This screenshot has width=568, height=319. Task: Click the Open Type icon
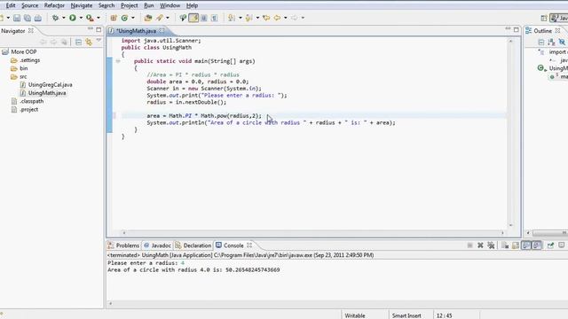tap(148, 18)
